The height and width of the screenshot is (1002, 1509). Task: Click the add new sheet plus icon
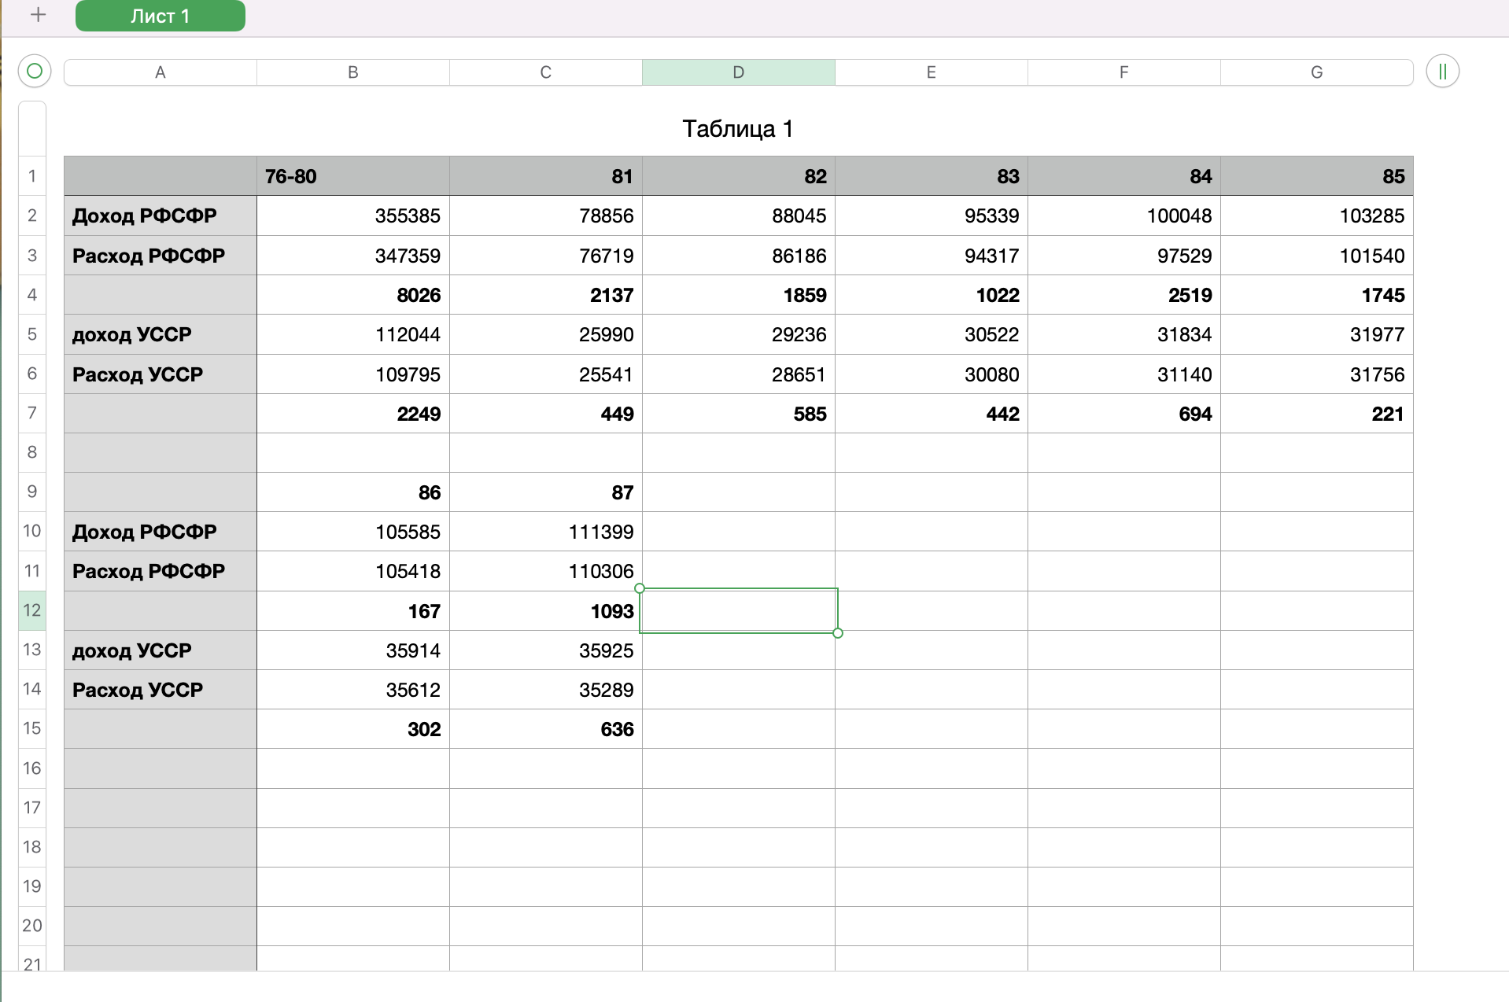(38, 15)
